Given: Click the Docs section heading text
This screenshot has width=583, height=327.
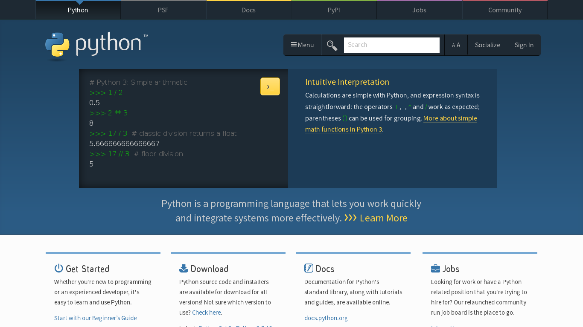Looking at the screenshot, I should tap(325, 269).
